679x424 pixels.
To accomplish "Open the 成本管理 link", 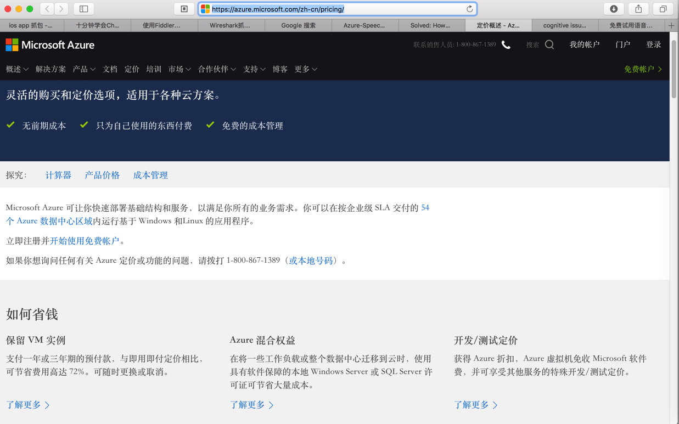I will coord(150,175).
